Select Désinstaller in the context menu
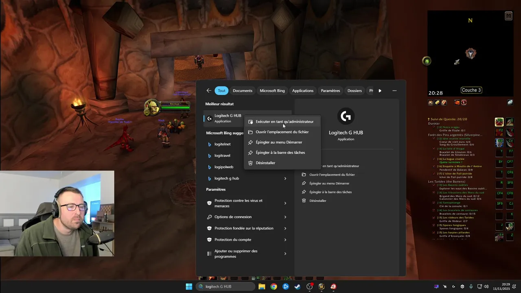Image resolution: width=521 pixels, height=293 pixels. point(282,163)
